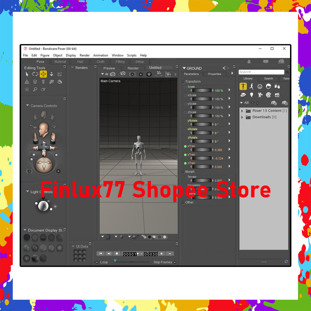Screen dimensions: 311x311
Task: Toggle the xTran animation keyframe indicator
Action: click(185, 146)
